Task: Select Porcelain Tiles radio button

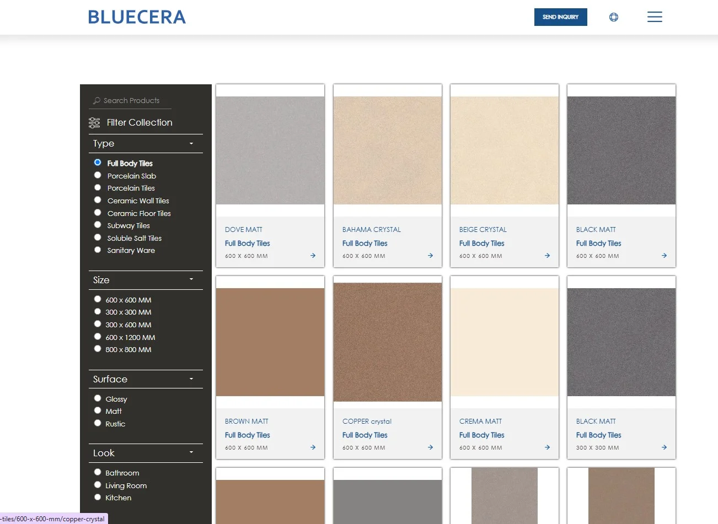Action: [98, 187]
